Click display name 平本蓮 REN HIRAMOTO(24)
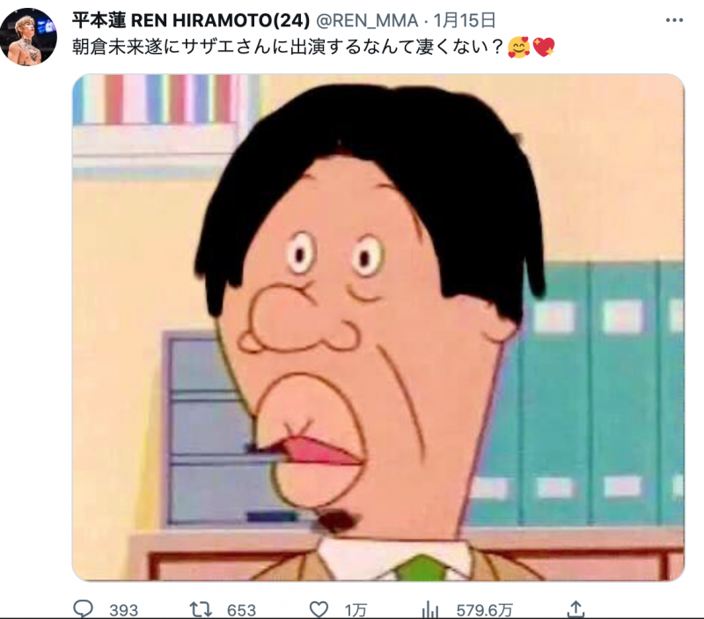 click(x=191, y=20)
